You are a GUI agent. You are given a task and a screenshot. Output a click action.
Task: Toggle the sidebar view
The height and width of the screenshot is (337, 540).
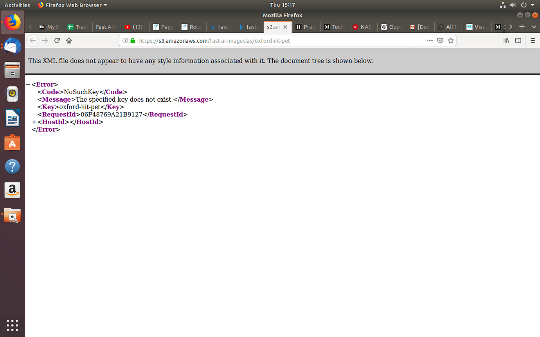pyautogui.click(x=518, y=41)
